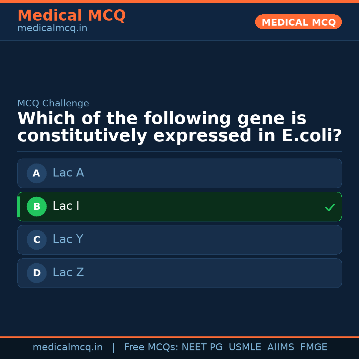Screen dimensions: 359x359
Task: Click the USMLE footer text
Action: 245,347
